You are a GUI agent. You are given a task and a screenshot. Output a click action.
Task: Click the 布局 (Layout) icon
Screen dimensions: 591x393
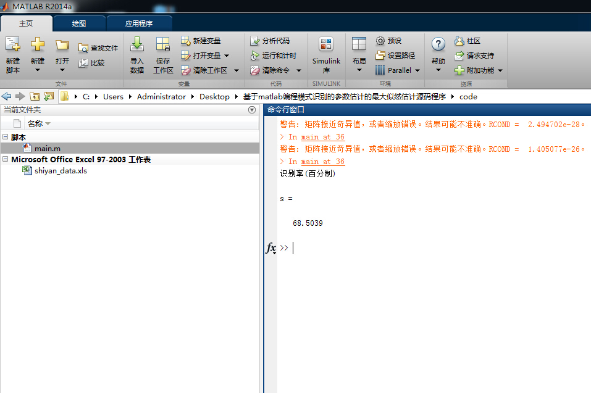click(359, 44)
